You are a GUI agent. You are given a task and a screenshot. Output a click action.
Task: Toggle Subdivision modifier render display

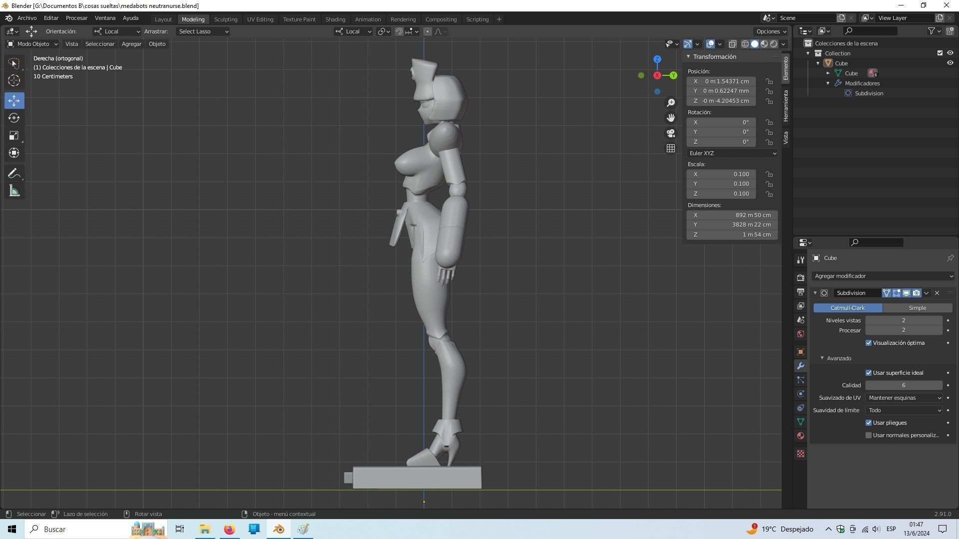click(917, 293)
